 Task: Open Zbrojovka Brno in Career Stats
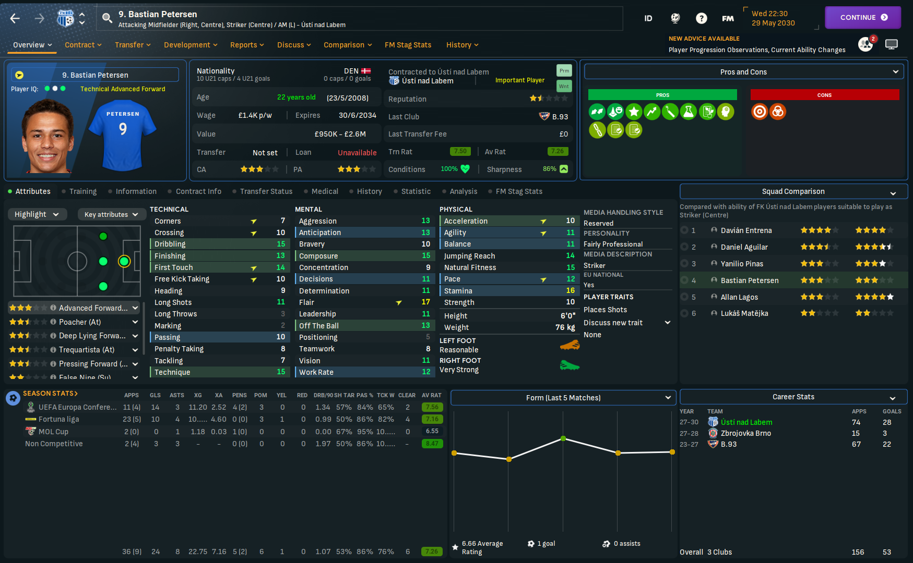(746, 433)
